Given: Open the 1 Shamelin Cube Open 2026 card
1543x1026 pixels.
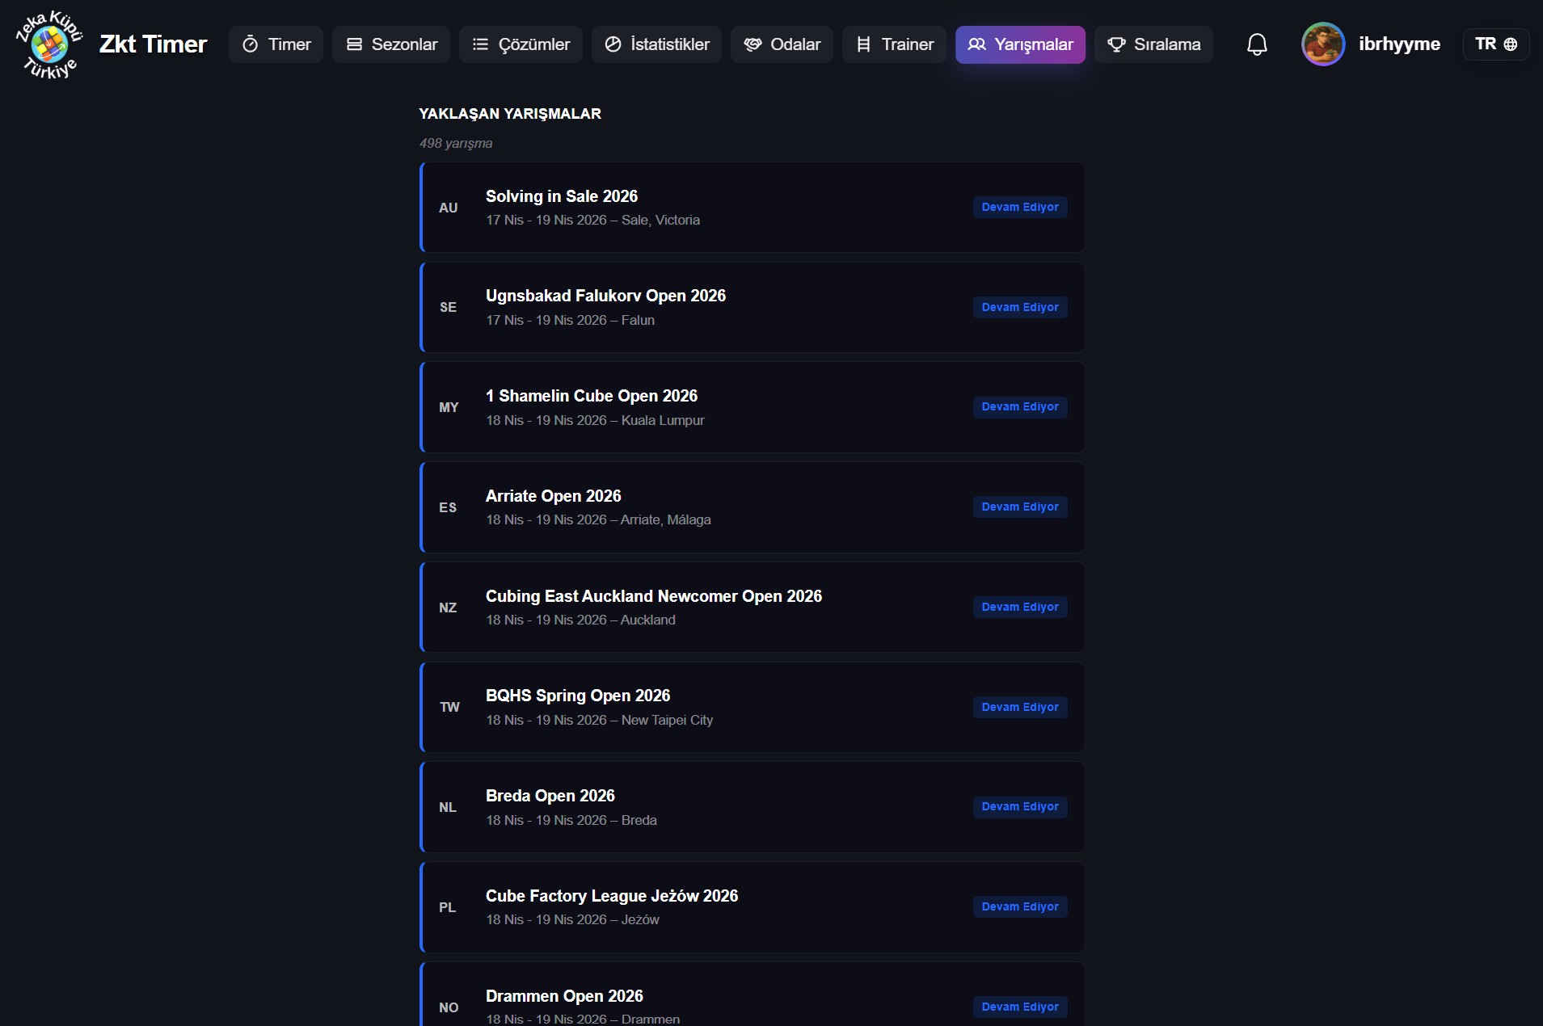Looking at the screenshot, I should tap(591, 395).
